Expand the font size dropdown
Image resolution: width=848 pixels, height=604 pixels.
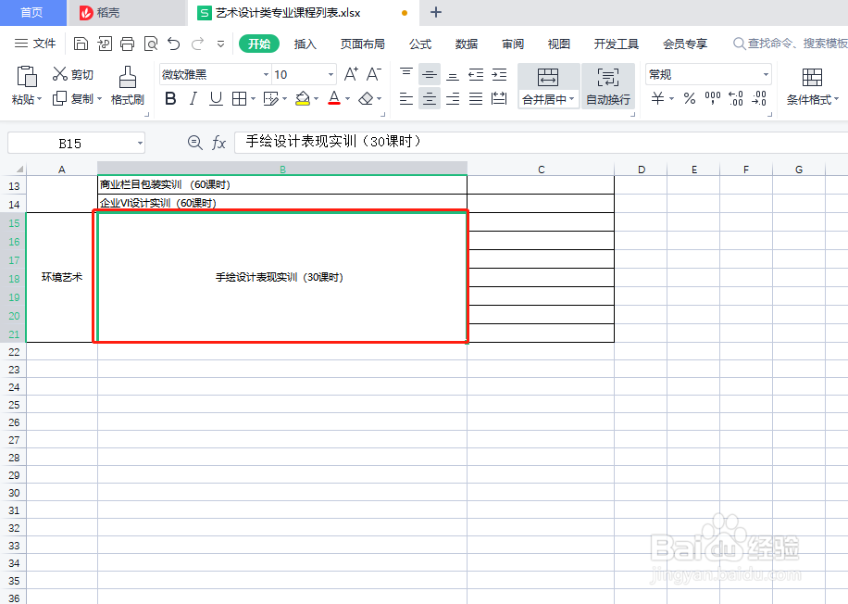[329, 73]
